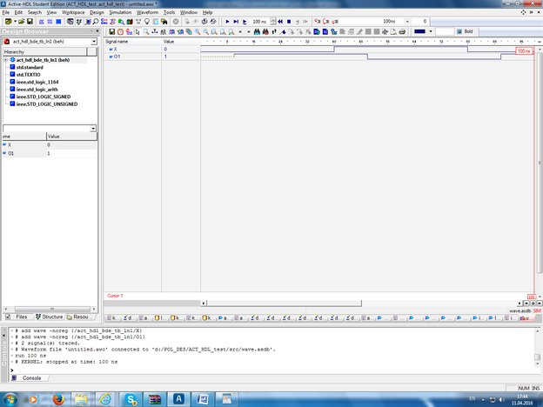Click the solid blue square toolbar icon
543x407 pixels.
[58, 22]
